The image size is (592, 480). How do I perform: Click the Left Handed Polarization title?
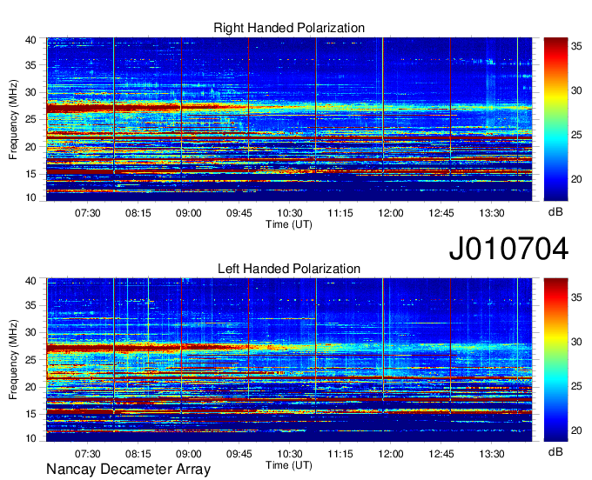coord(289,269)
